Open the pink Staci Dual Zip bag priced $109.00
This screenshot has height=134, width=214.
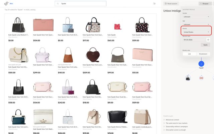142,87
